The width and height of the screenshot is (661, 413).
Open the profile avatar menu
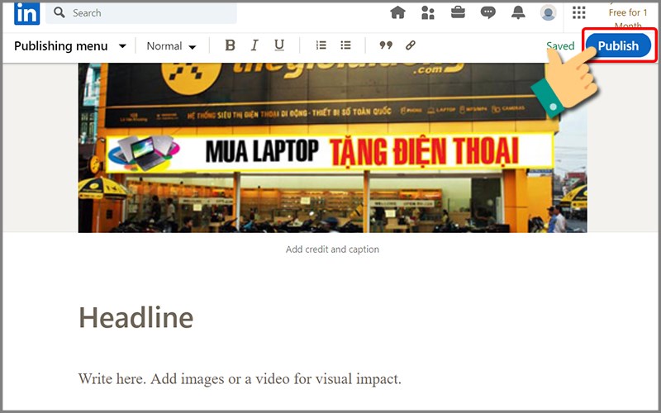pos(548,12)
